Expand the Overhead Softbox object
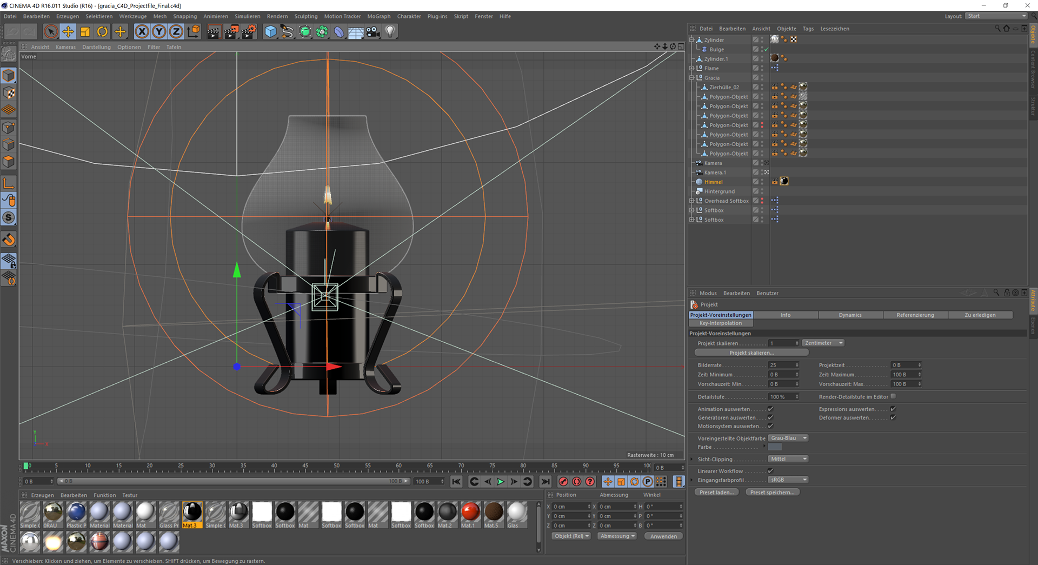The width and height of the screenshot is (1038, 565). click(691, 201)
